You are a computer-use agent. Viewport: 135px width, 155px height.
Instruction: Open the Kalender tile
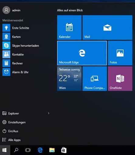(69, 28)
